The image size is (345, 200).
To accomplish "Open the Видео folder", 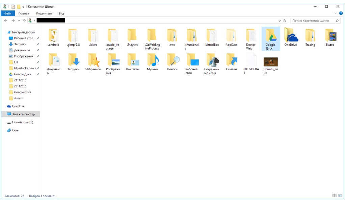I will pos(330,35).
